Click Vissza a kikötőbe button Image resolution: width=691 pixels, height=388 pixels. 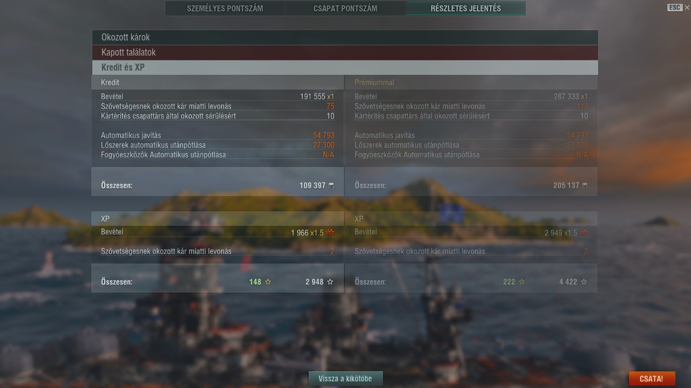coord(345,378)
